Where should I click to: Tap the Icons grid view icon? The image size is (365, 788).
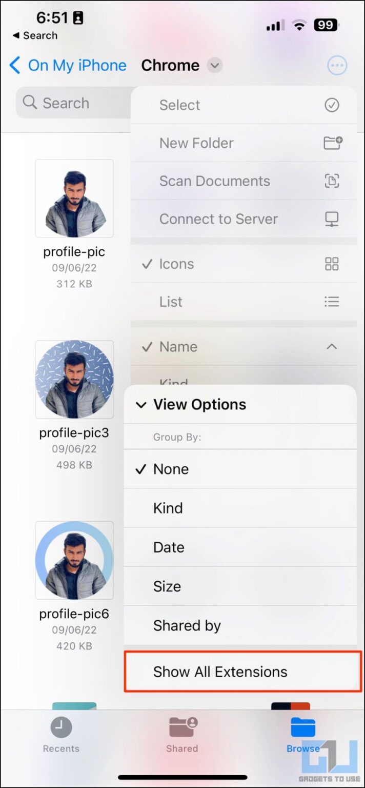click(332, 264)
